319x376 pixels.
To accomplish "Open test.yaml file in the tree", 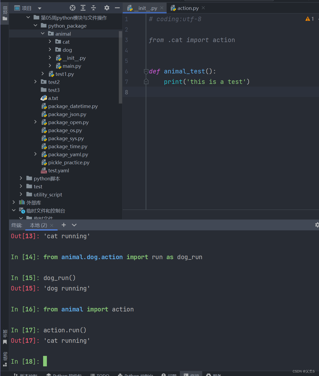I will (59, 170).
